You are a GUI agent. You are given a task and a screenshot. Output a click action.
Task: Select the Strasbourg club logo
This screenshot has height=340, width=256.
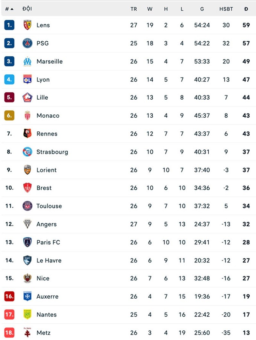[28, 152]
